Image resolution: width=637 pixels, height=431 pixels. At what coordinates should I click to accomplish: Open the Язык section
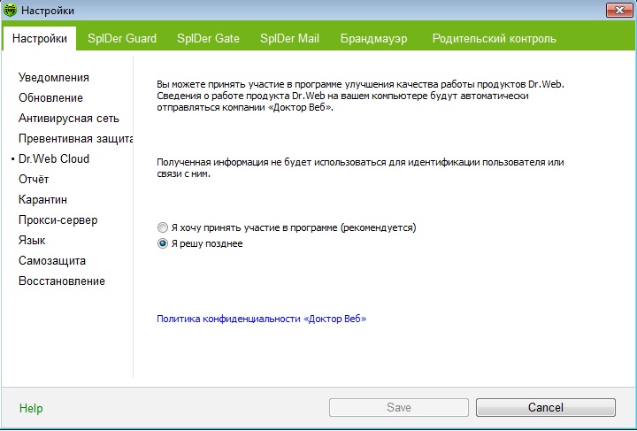coord(32,240)
